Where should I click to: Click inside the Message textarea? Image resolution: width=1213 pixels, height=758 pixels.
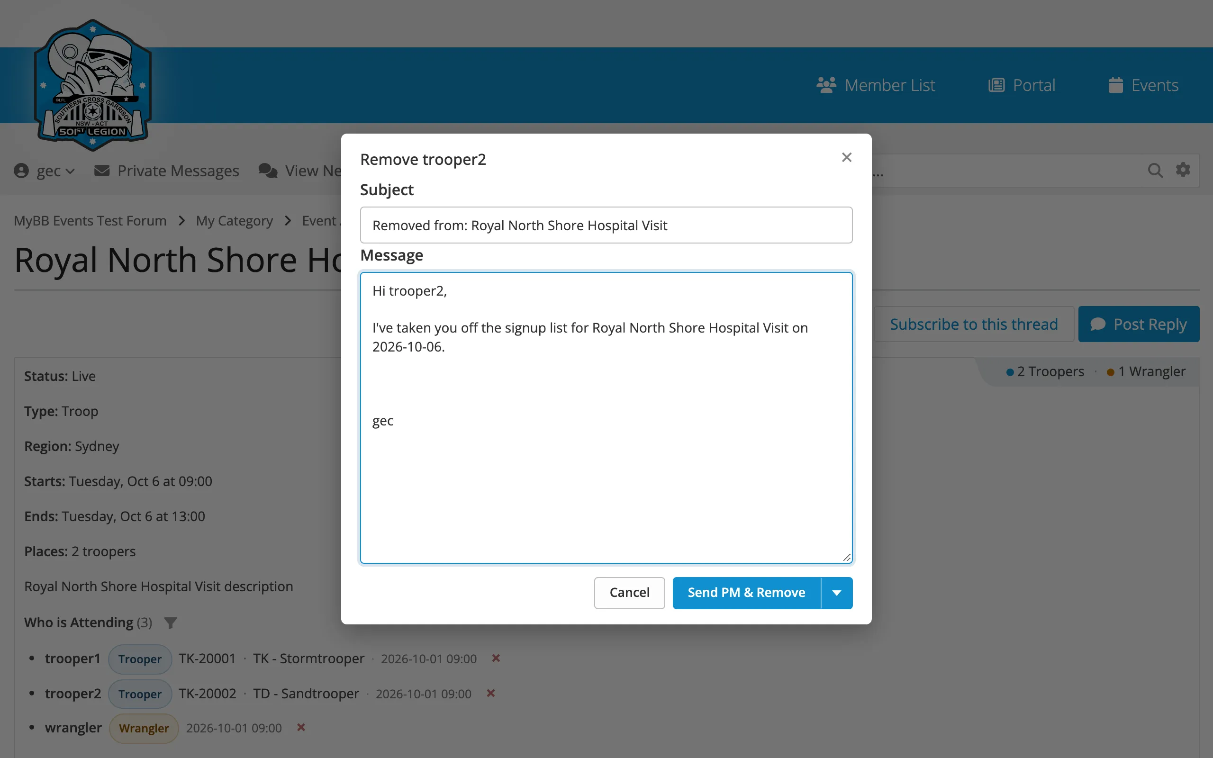coord(606,417)
